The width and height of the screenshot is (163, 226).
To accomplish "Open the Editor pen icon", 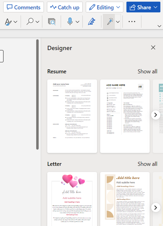I will 92,22.
